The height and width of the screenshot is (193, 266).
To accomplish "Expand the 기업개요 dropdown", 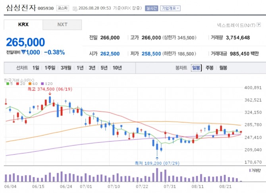I will click(170, 8).
